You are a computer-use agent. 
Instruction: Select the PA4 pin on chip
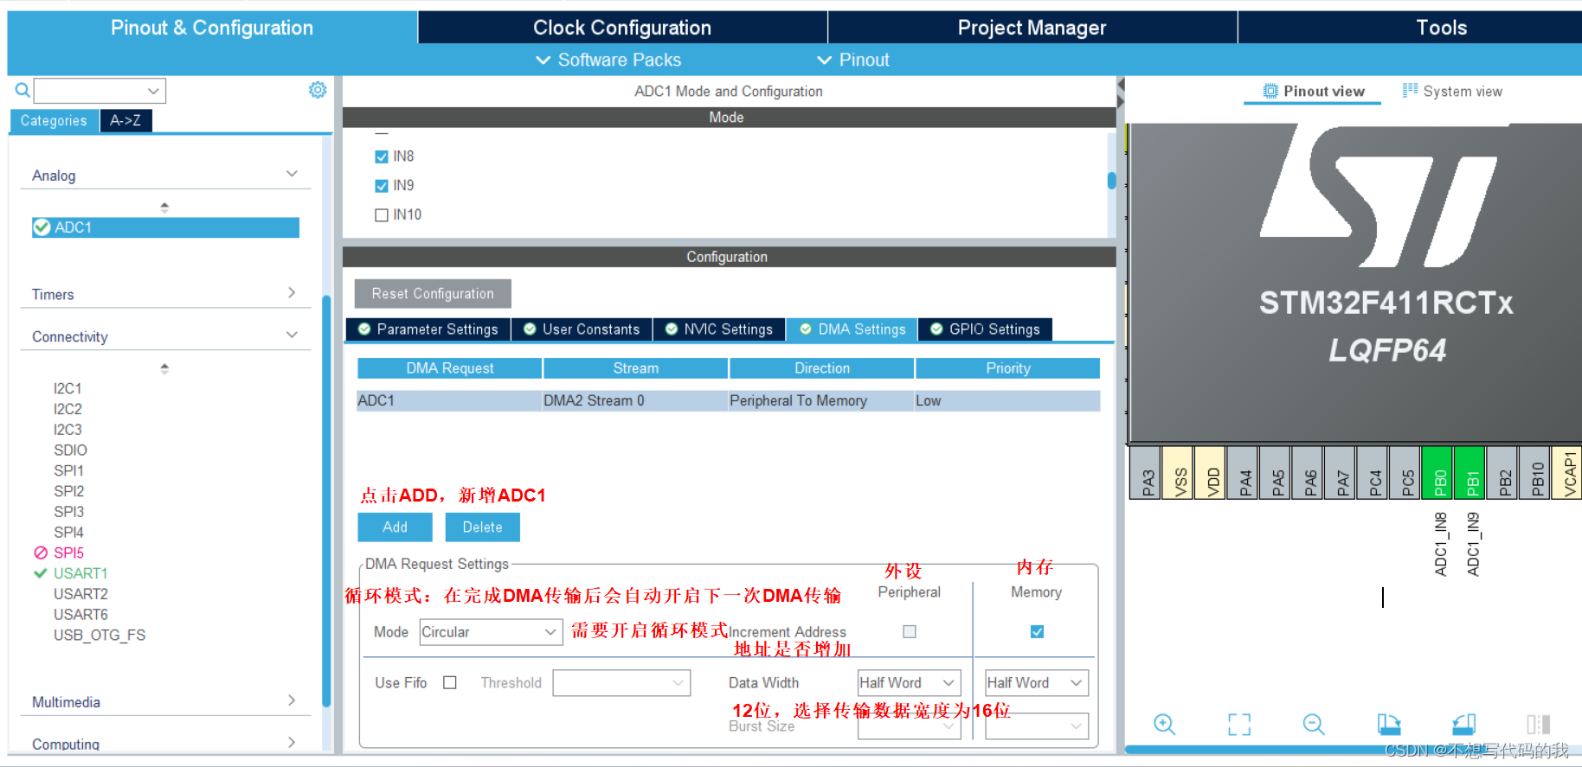click(x=1244, y=472)
